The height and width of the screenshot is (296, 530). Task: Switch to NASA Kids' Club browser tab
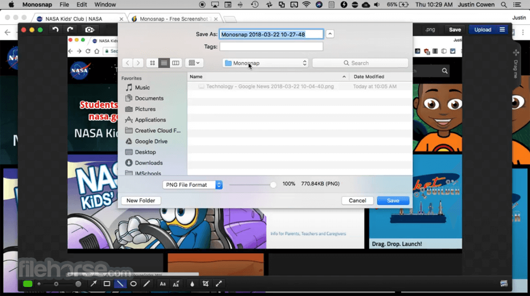[79, 19]
